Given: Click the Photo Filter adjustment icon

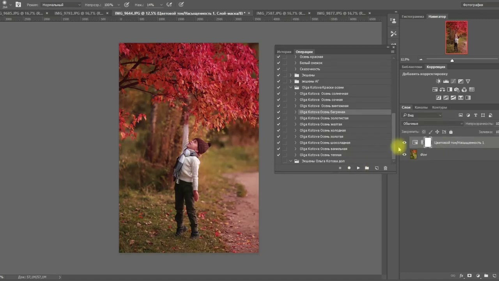Looking at the screenshot, I should (x=456, y=89).
